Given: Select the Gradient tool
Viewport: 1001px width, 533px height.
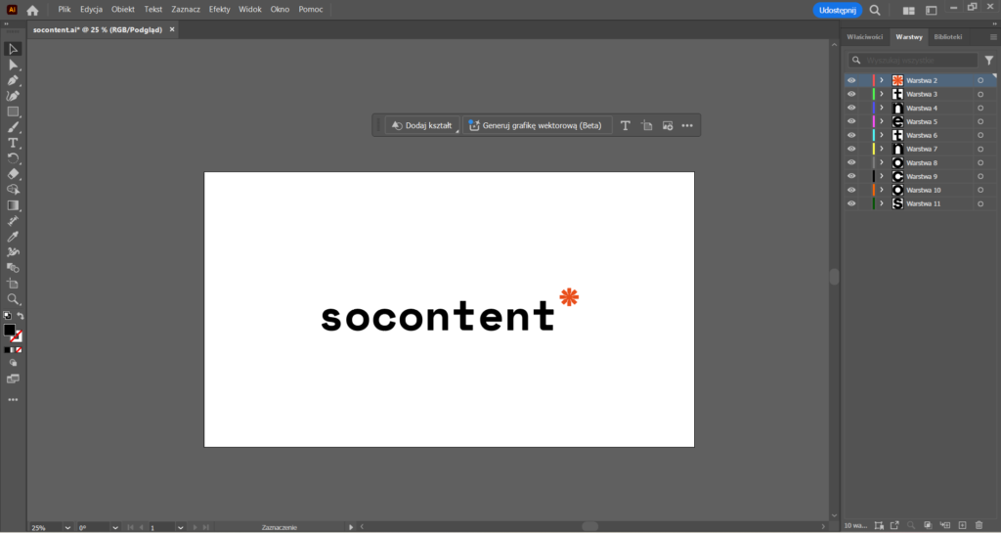Looking at the screenshot, I should [13, 205].
